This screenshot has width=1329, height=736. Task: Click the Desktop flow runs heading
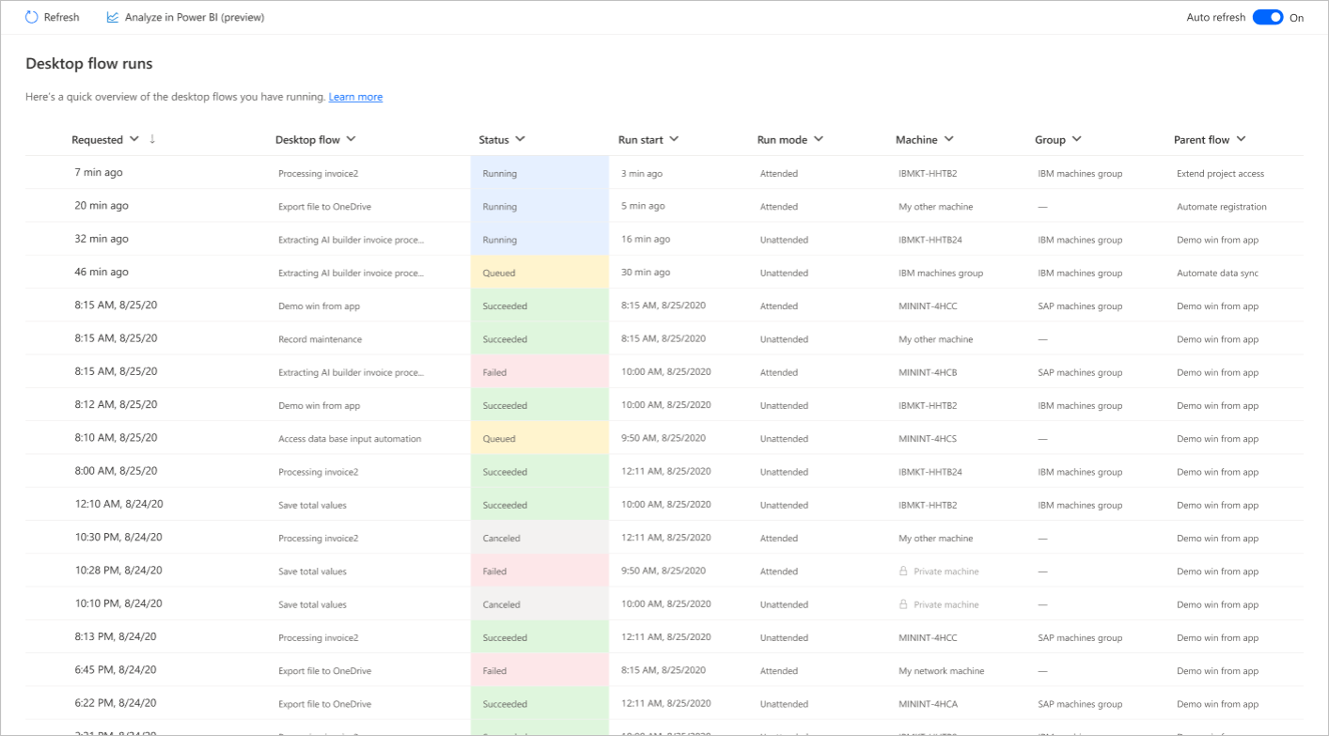[88, 64]
